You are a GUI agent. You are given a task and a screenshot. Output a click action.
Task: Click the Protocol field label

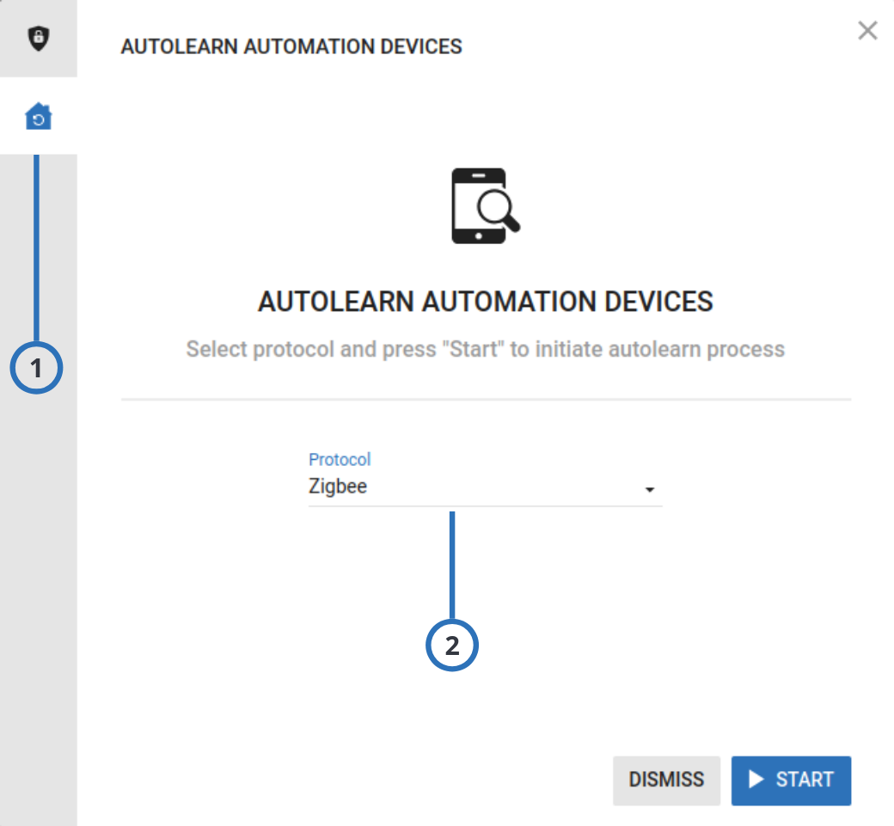(x=340, y=459)
